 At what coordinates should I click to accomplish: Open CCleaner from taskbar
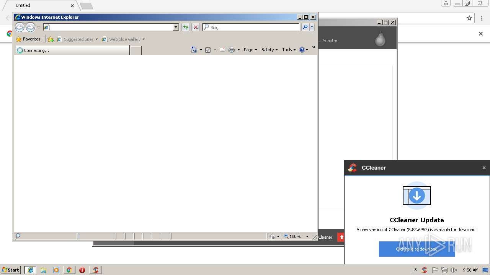point(95,270)
